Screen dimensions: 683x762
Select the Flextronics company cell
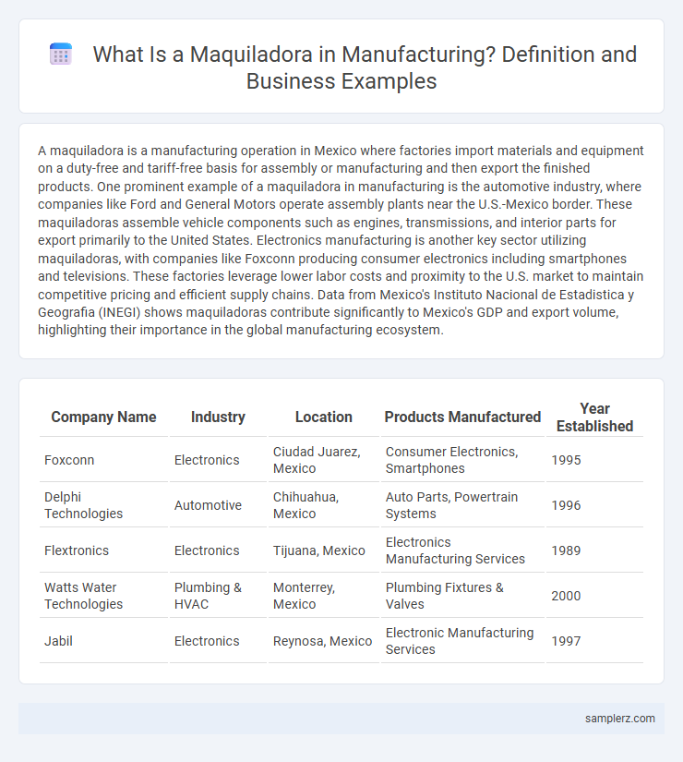[x=103, y=550]
